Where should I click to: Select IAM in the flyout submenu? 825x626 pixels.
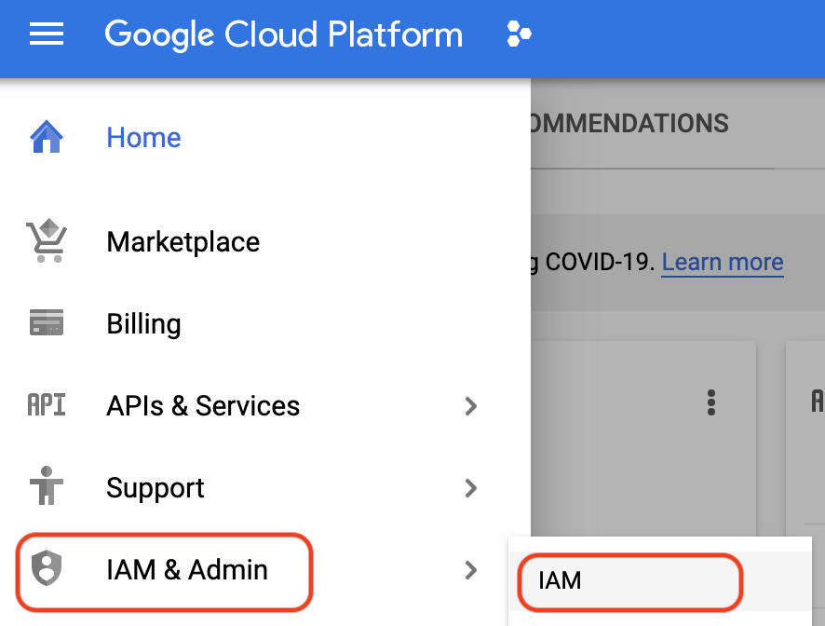(x=660, y=581)
